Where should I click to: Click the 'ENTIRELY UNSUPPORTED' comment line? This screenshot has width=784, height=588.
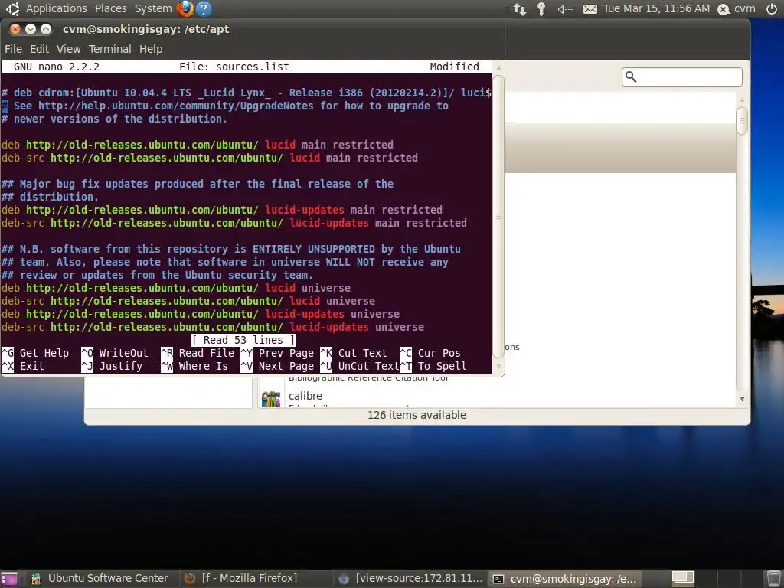[x=231, y=249]
